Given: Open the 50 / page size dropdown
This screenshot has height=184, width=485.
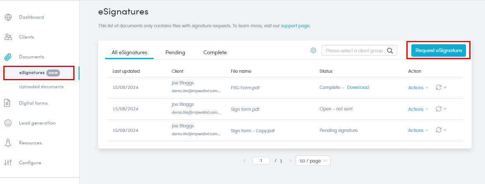Looking at the screenshot, I should [x=313, y=161].
